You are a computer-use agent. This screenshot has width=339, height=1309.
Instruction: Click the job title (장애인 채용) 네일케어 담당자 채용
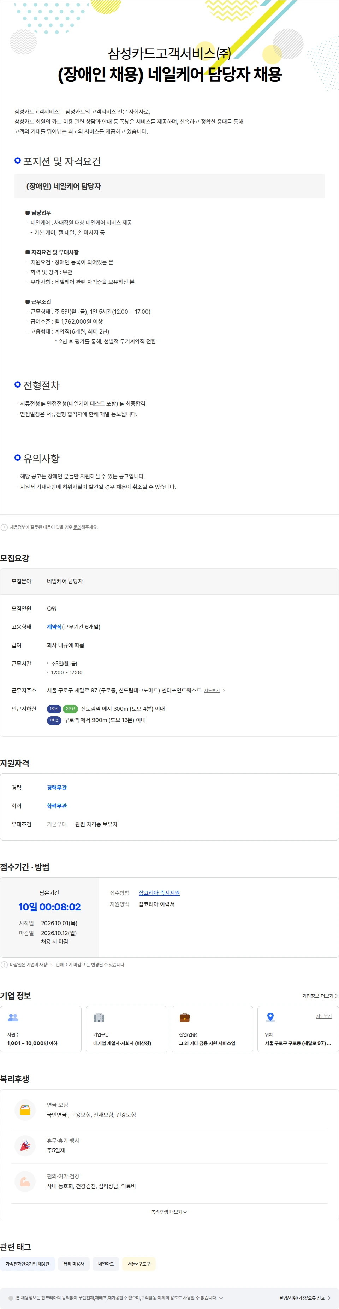point(169,74)
